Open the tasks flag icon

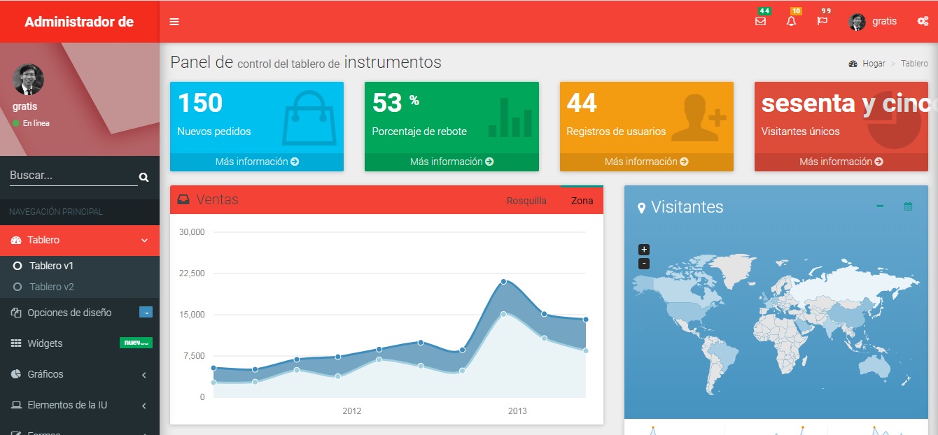tap(822, 21)
